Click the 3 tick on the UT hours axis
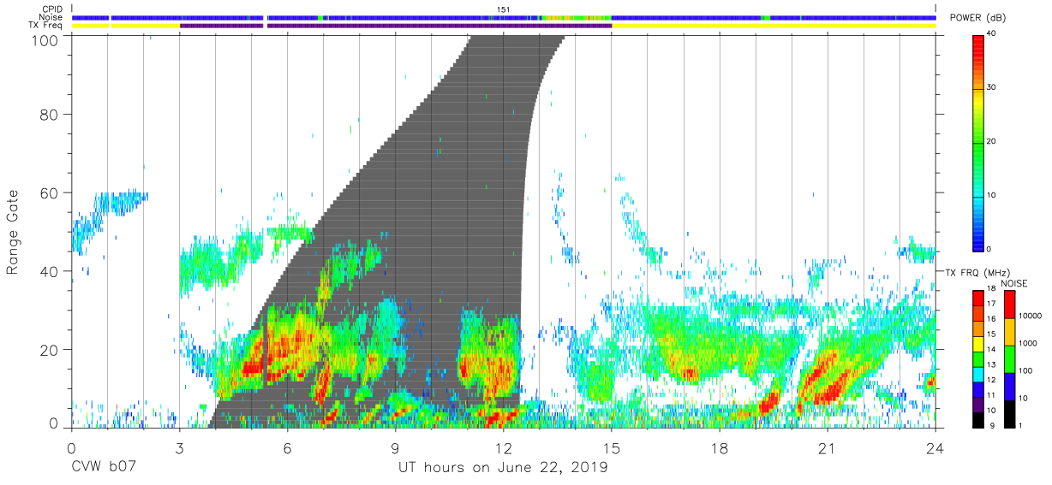 (179, 448)
